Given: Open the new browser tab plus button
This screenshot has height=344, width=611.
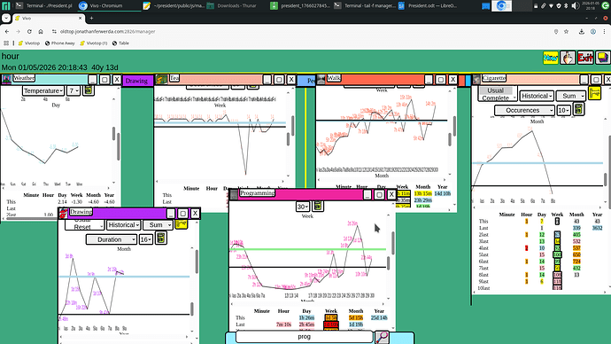Looking at the screenshot, I should (x=91, y=18).
